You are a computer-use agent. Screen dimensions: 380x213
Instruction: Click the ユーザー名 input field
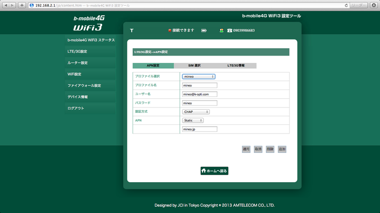200,94
